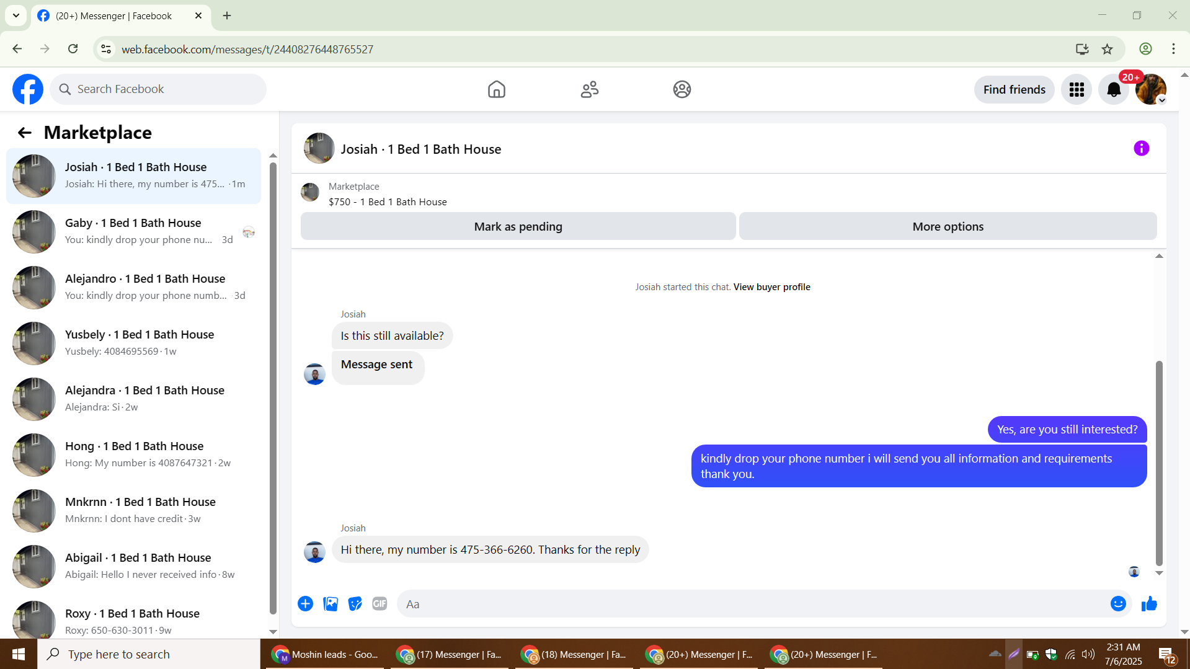Open the Facebook logo home link

(x=28, y=89)
